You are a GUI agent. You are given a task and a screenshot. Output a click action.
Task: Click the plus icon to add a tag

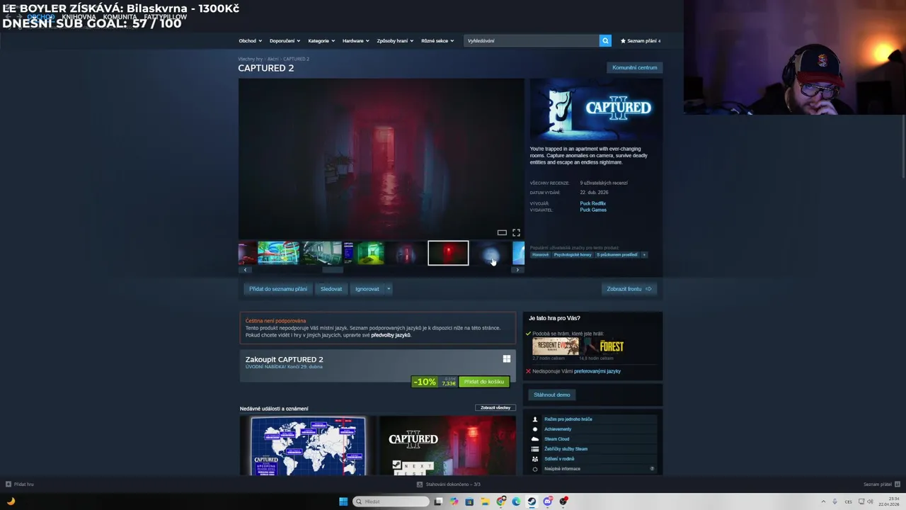click(x=644, y=254)
